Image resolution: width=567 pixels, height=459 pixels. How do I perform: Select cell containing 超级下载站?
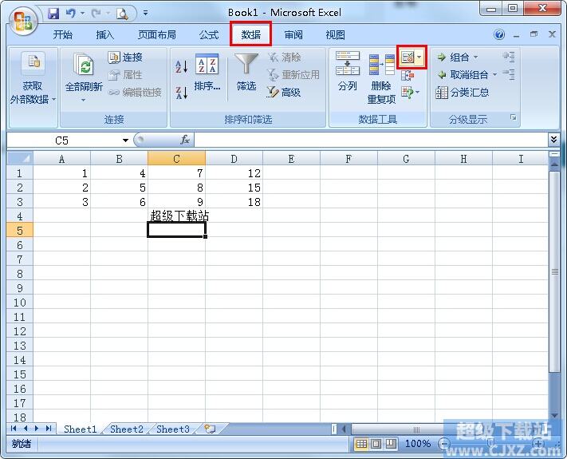(176, 216)
